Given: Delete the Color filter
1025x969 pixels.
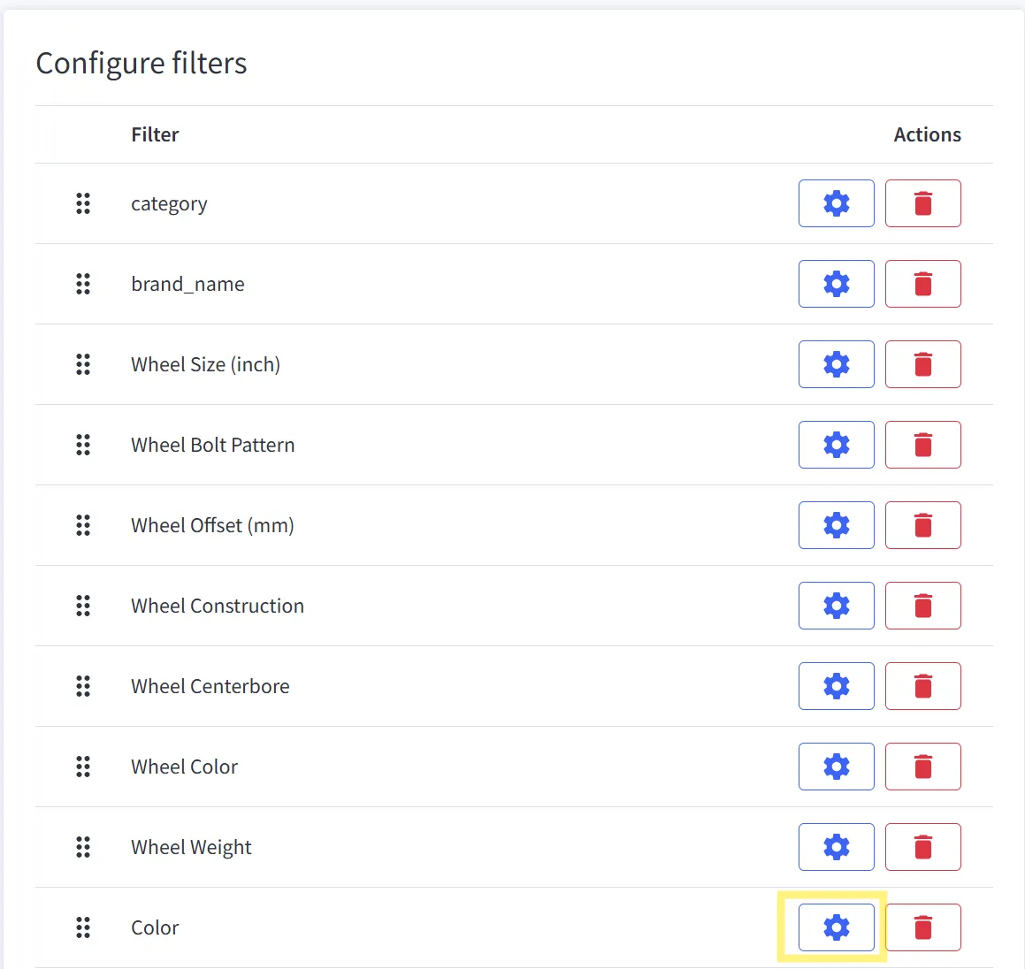Looking at the screenshot, I should point(922,927).
